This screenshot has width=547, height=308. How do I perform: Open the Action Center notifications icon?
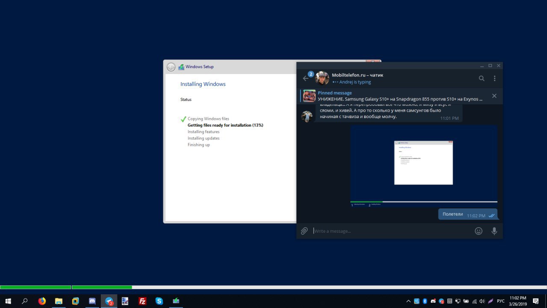[536, 301]
